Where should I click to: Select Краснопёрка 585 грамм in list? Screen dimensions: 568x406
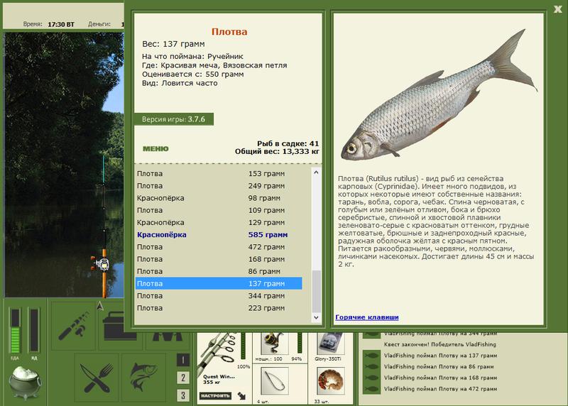tap(219, 235)
